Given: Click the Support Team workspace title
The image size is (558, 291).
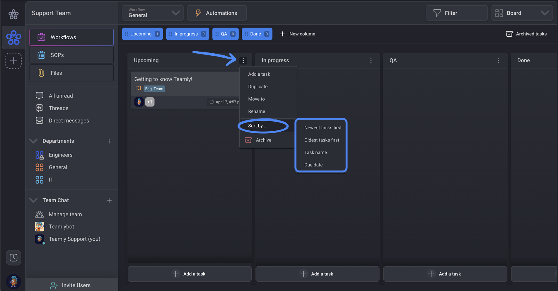Looking at the screenshot, I should click(51, 13).
